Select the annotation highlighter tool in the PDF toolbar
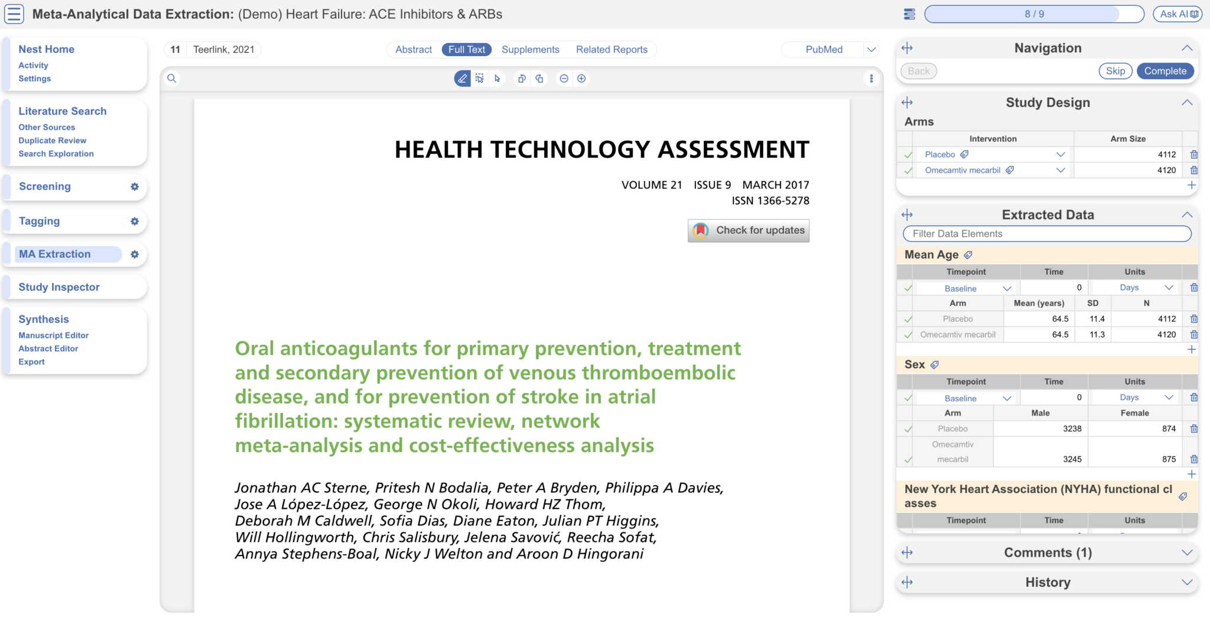The image size is (1210, 621). pyautogui.click(x=462, y=78)
